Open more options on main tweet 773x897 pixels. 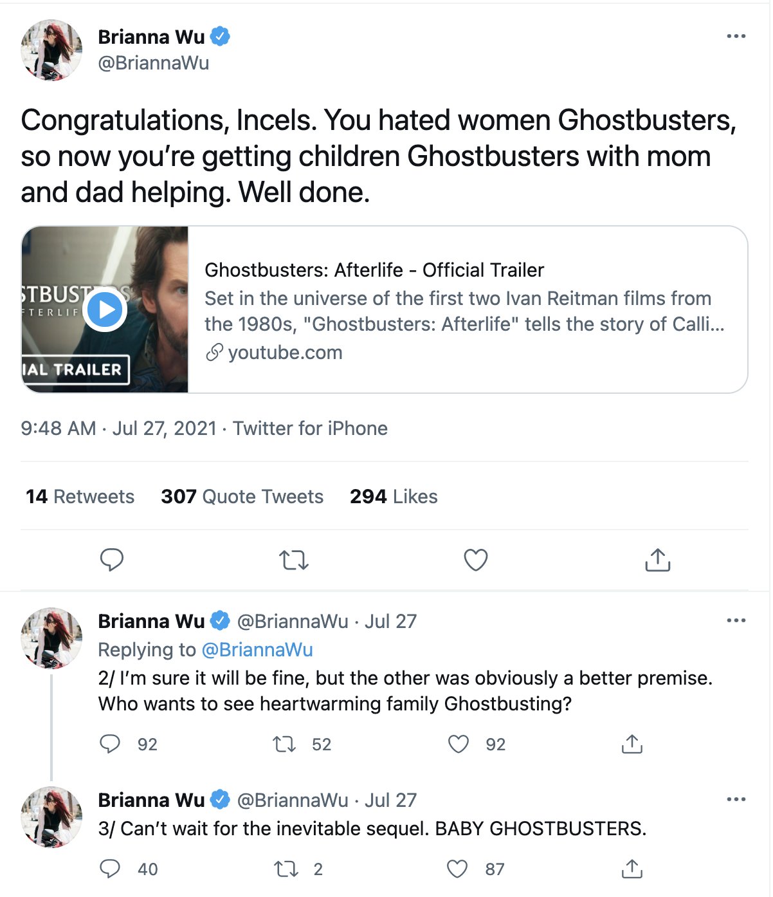click(736, 36)
